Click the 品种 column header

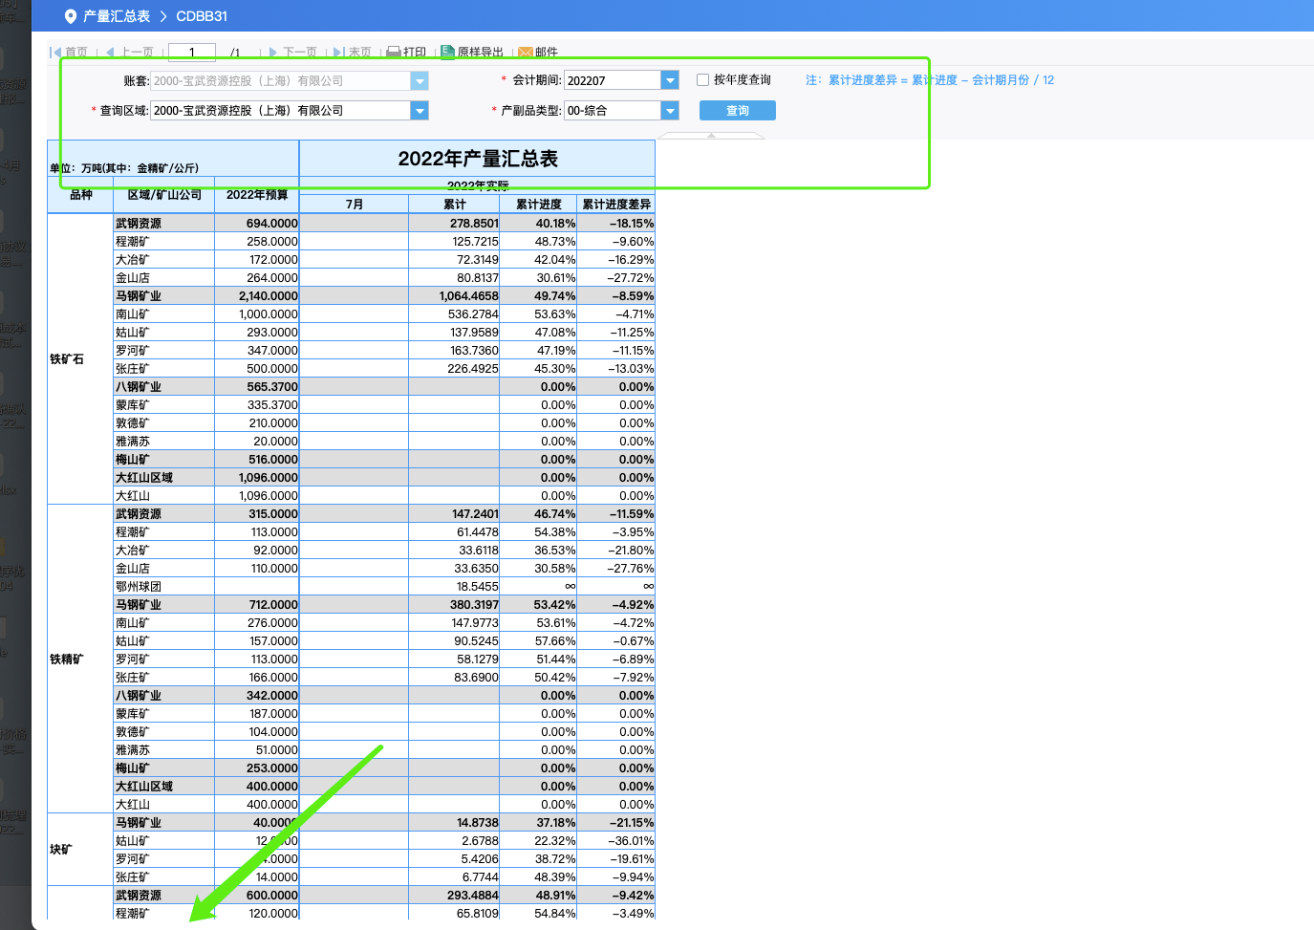pyautogui.click(x=81, y=195)
